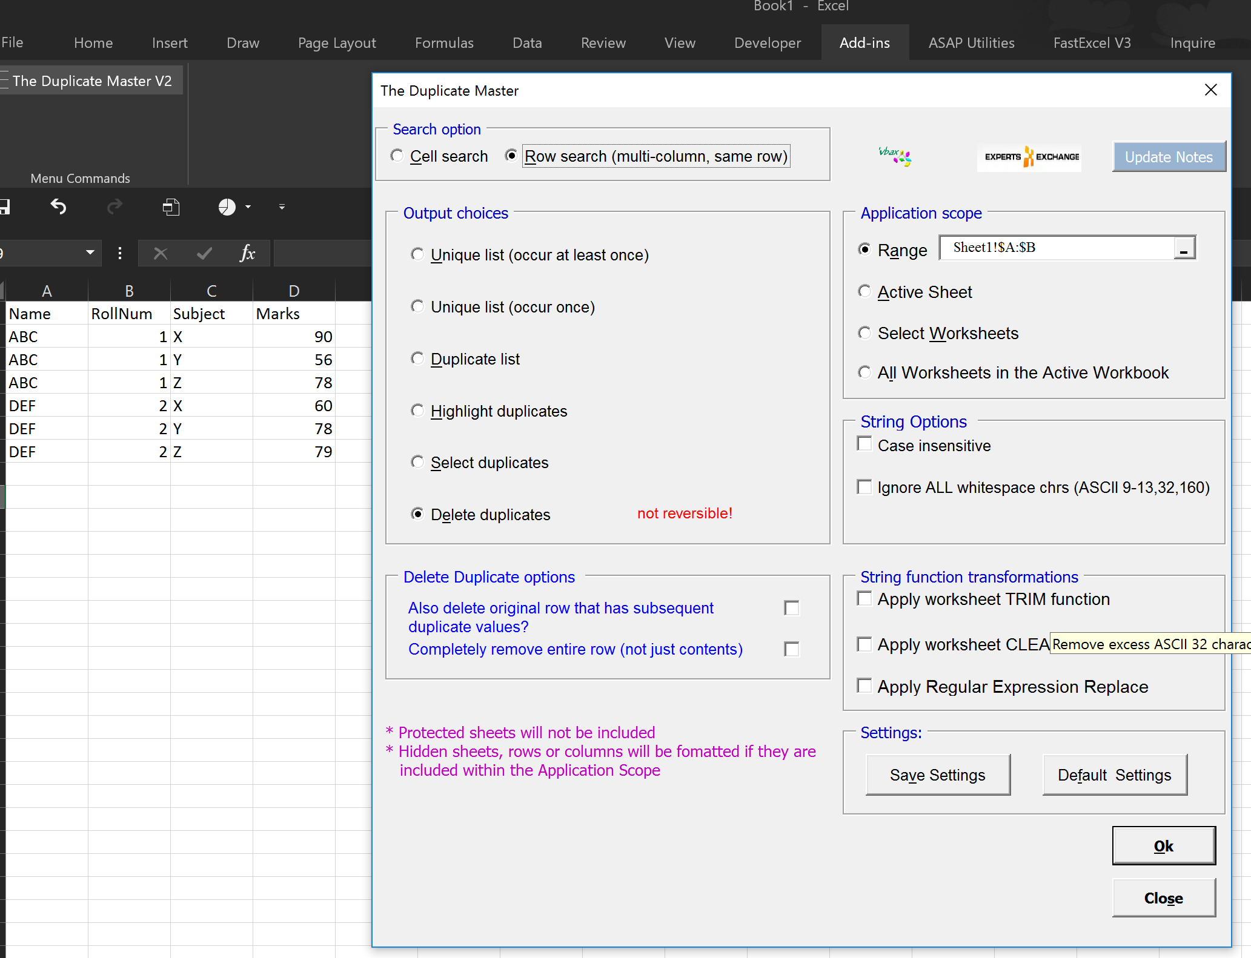Open the Name Box dropdown arrow

90,253
